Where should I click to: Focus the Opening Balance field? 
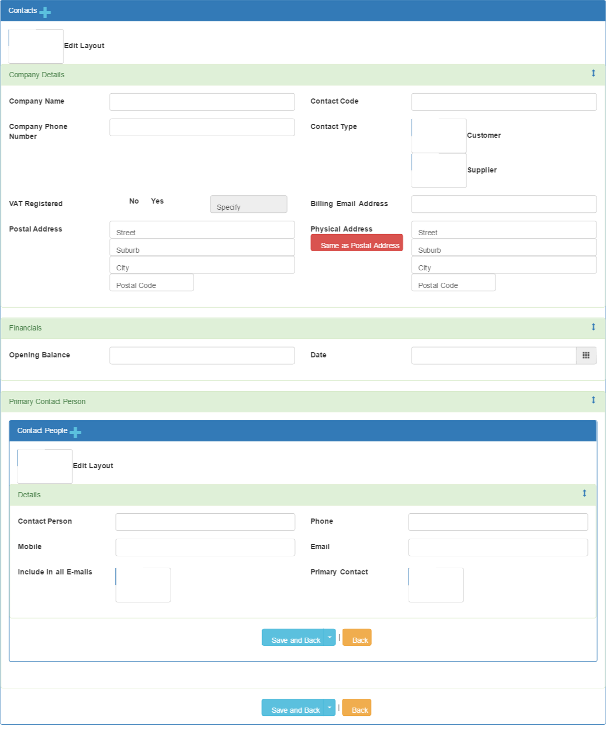click(x=202, y=355)
